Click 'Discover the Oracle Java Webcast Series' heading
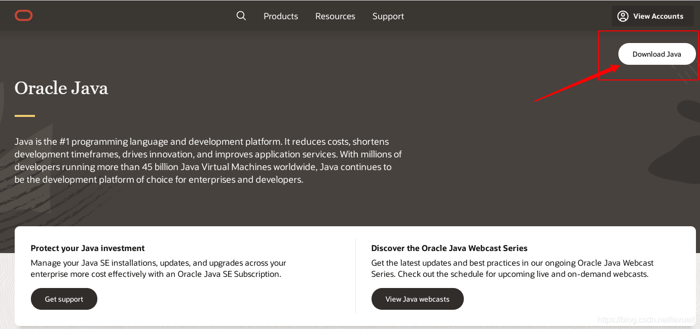 click(450, 248)
